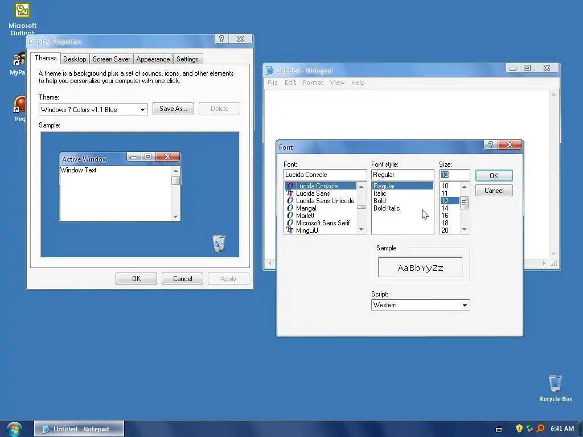The width and height of the screenshot is (583, 437).
Task: Open the Notepad Format menu
Action: click(313, 83)
